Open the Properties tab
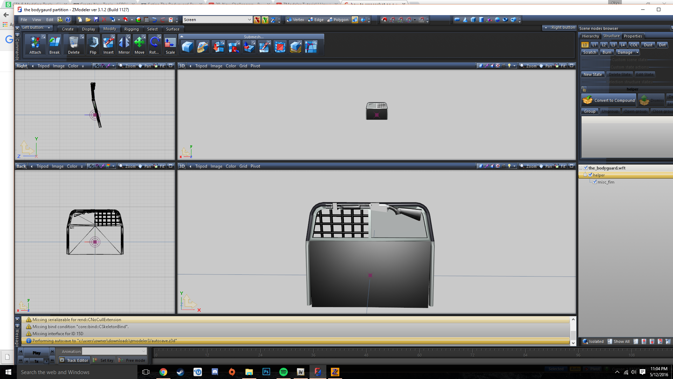 [633, 36]
